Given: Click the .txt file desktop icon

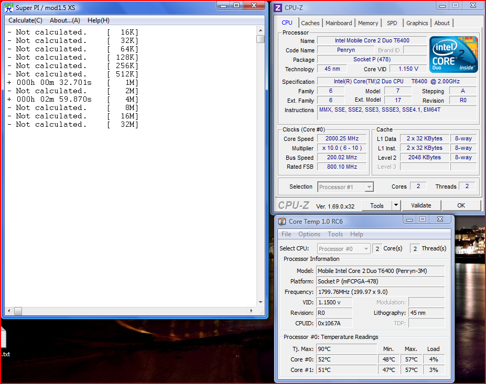Looking at the screenshot, I should pos(4,342).
